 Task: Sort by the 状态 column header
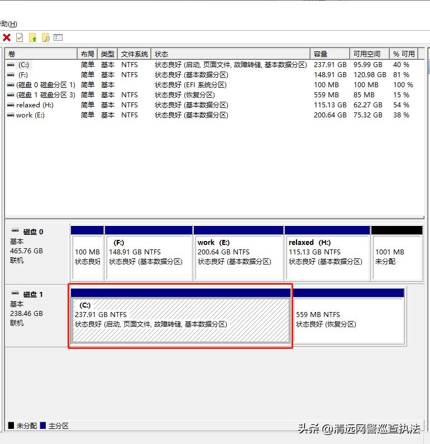tap(231, 54)
